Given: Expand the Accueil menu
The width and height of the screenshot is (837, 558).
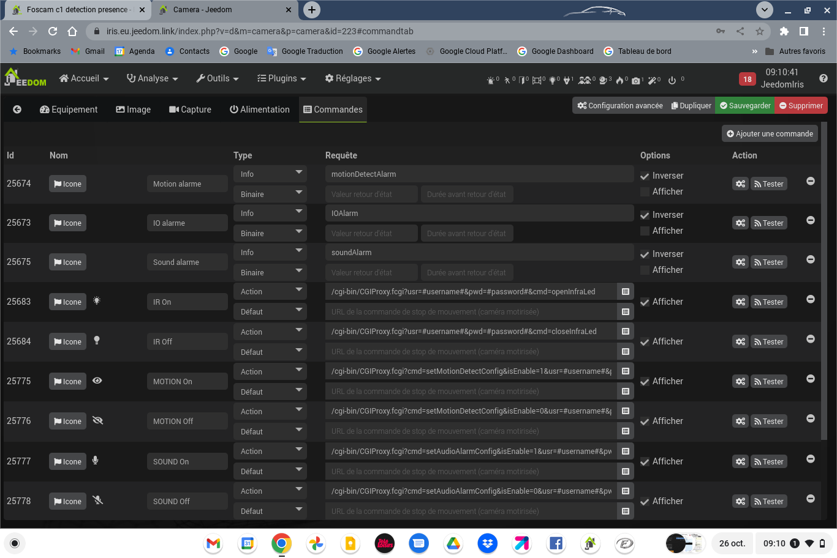Looking at the screenshot, I should coord(84,78).
